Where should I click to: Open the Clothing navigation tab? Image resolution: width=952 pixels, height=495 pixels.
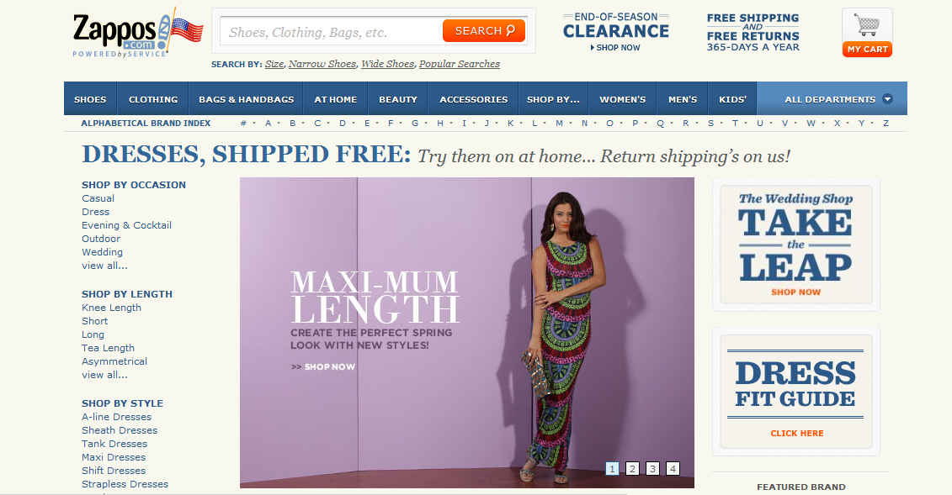[x=153, y=99]
